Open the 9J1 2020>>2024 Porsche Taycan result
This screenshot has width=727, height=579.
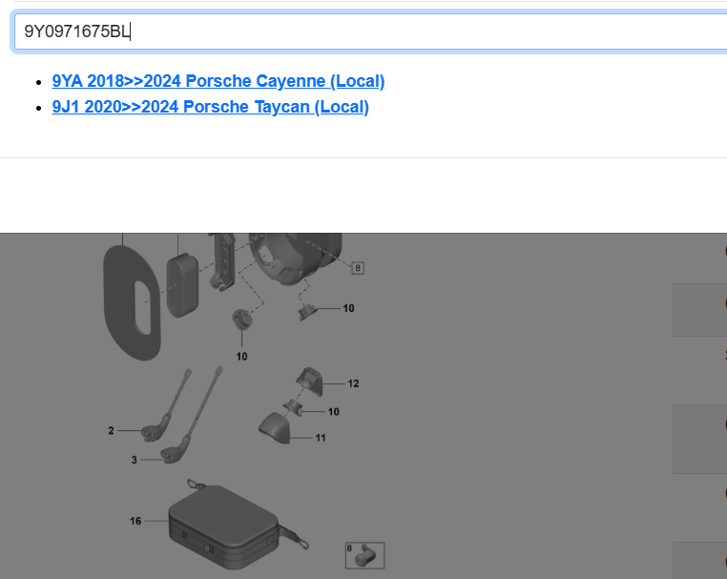210,107
